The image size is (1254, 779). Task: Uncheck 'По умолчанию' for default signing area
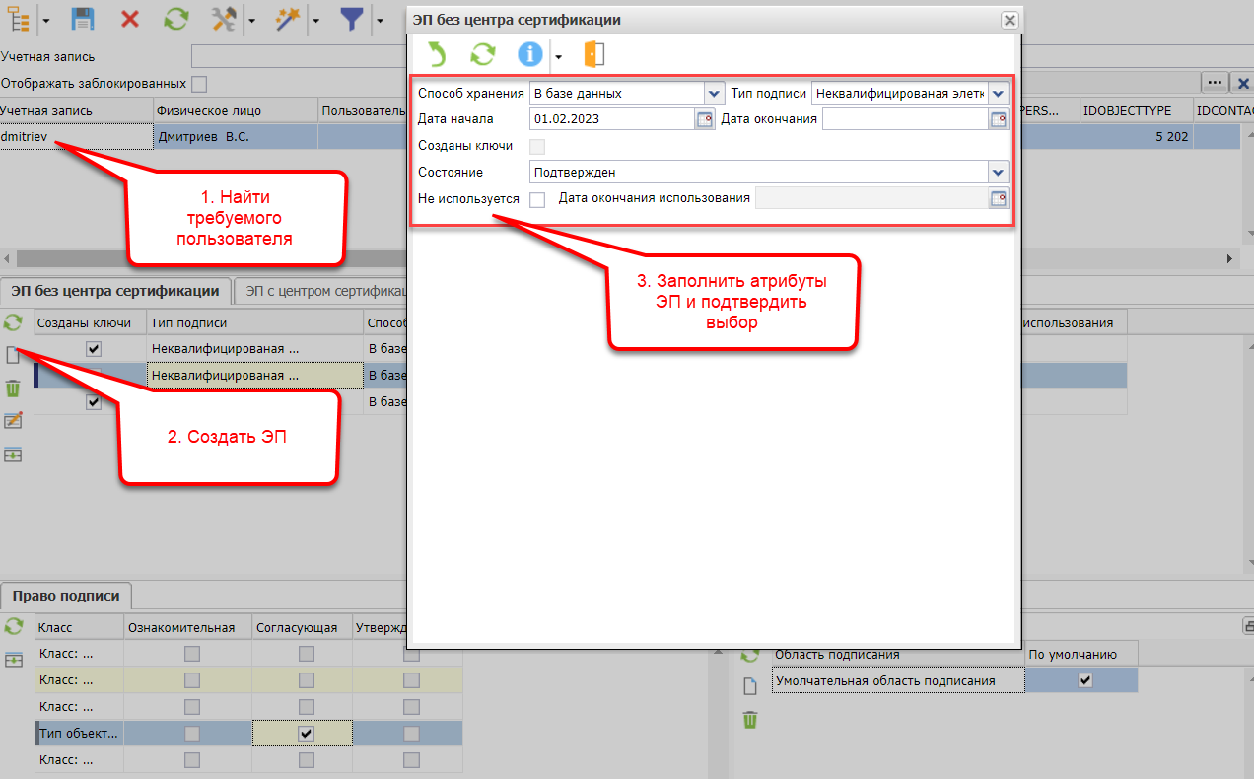point(1085,680)
